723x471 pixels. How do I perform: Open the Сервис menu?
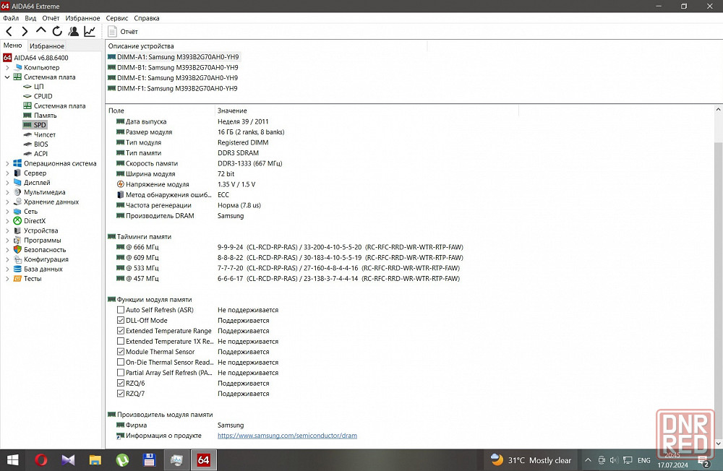[117, 19]
